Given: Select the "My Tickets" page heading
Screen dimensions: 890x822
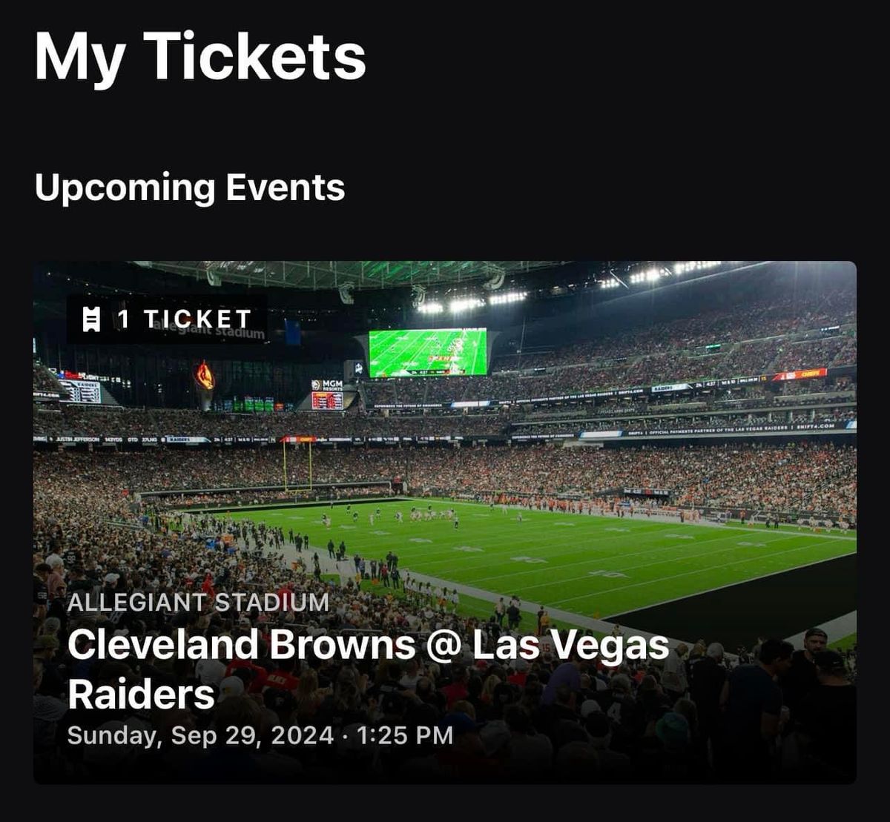Looking at the screenshot, I should pyautogui.click(x=200, y=57).
